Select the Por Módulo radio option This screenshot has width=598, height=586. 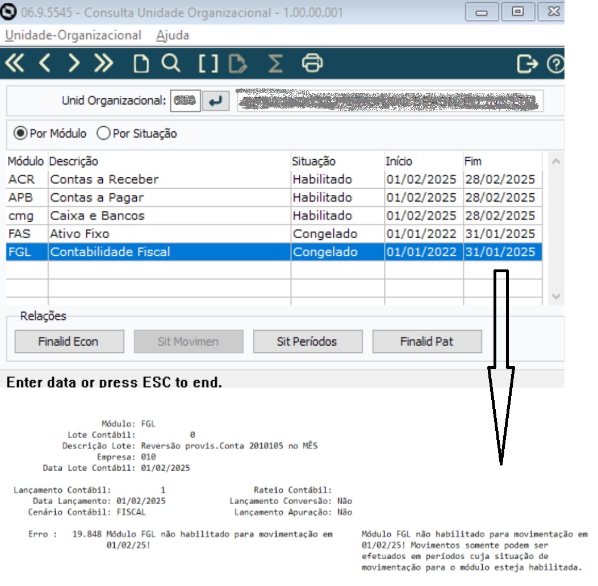point(50,134)
